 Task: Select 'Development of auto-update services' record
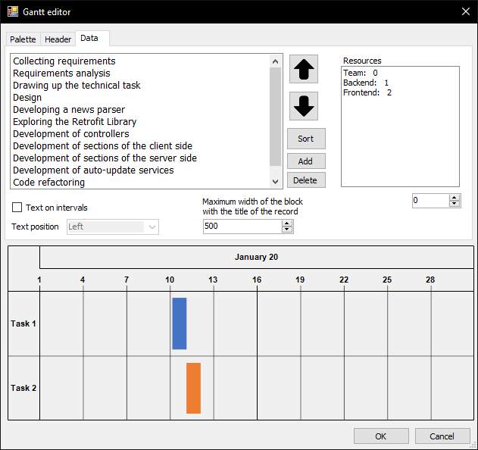140,170
